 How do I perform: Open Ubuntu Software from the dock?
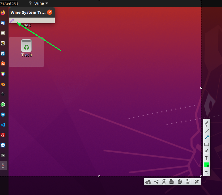pos(3,64)
